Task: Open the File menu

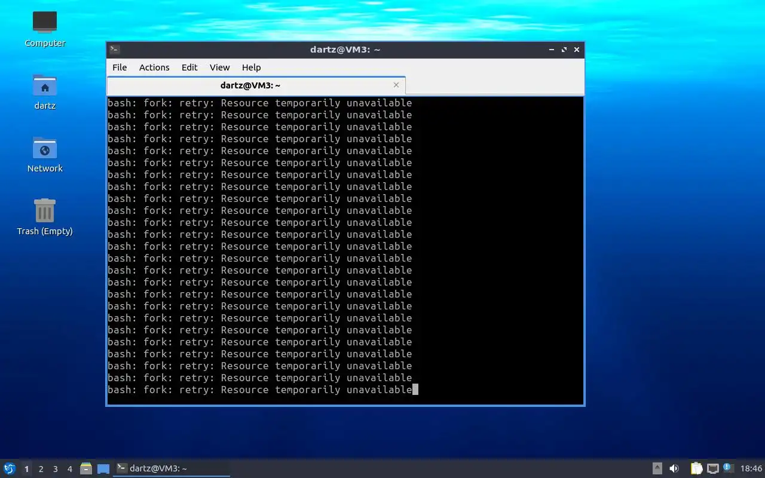Action: (x=120, y=67)
